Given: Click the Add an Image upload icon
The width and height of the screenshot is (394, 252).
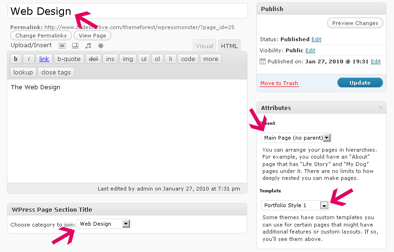Looking at the screenshot, I should click(62, 46).
